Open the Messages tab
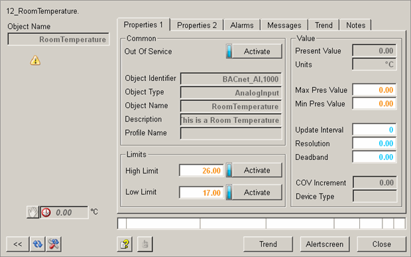This screenshot has width=411, height=257. pyautogui.click(x=284, y=25)
